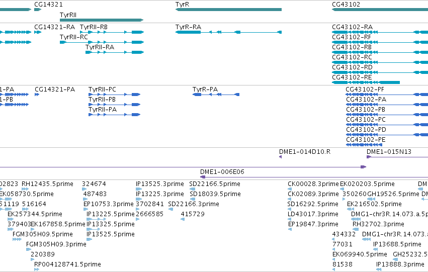Select the IP13688.5prime EST label
The height and width of the screenshot is (272, 428).
pos(397,245)
